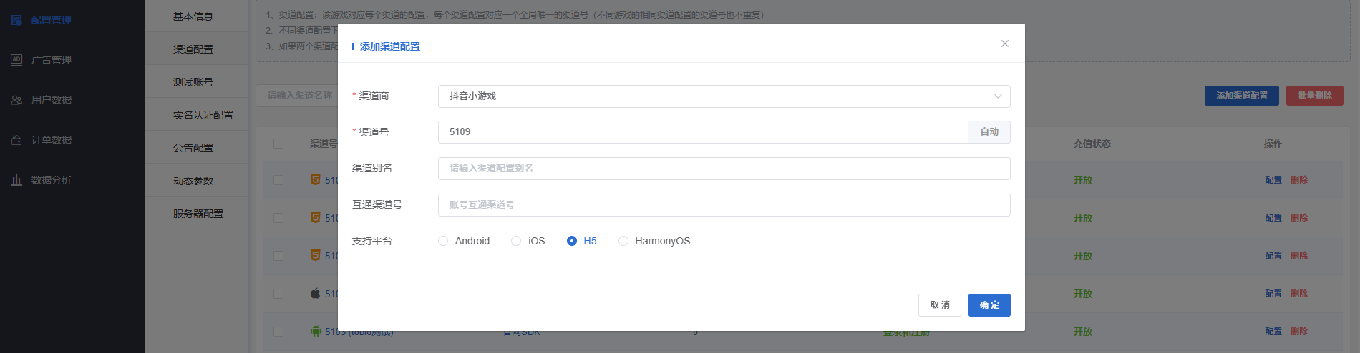Open the 数据分析 chart icon
1360x353 pixels.
tap(16, 180)
